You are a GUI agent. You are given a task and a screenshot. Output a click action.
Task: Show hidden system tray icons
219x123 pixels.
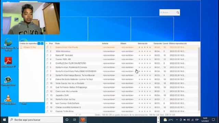[x=177, y=120]
